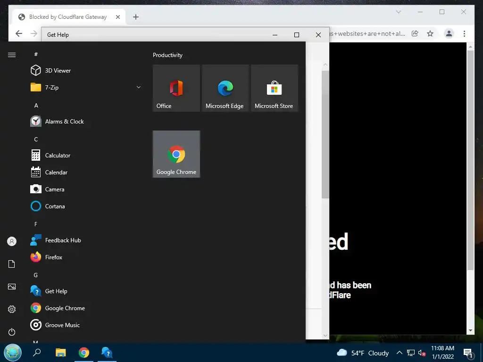
Task: Jump to the # letter group header
Action: click(36, 54)
